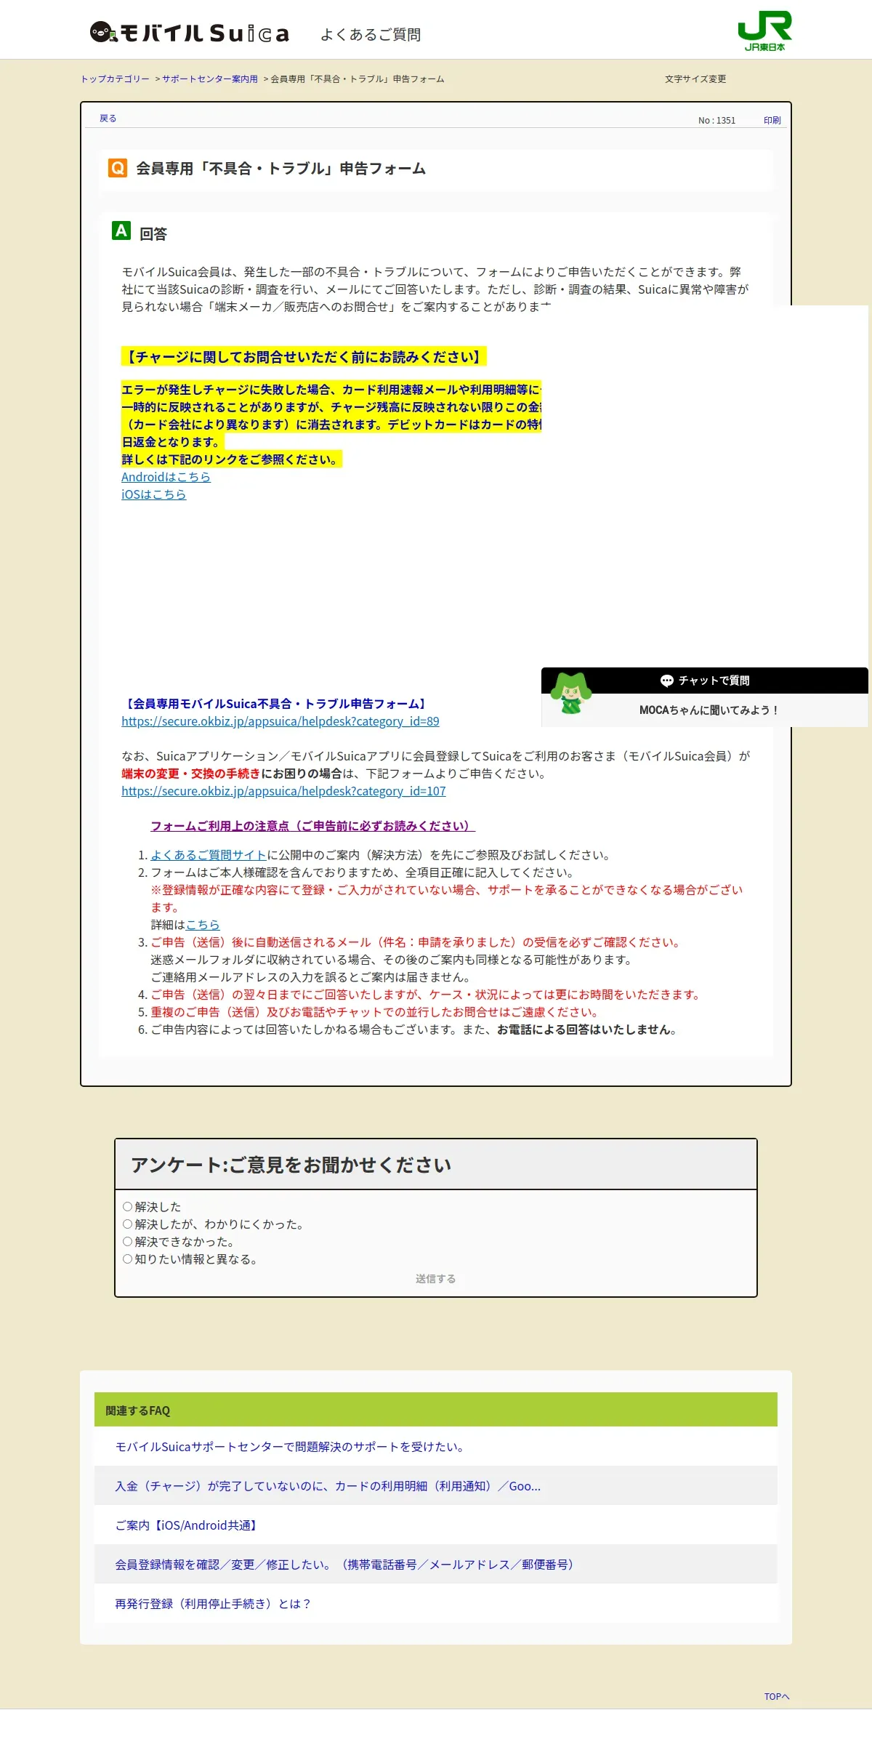Click the orange Q question icon
This screenshot has height=1750, width=872.
(117, 168)
